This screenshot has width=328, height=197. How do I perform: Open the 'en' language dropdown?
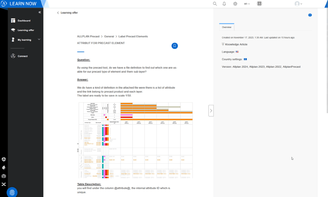tap(247, 4)
